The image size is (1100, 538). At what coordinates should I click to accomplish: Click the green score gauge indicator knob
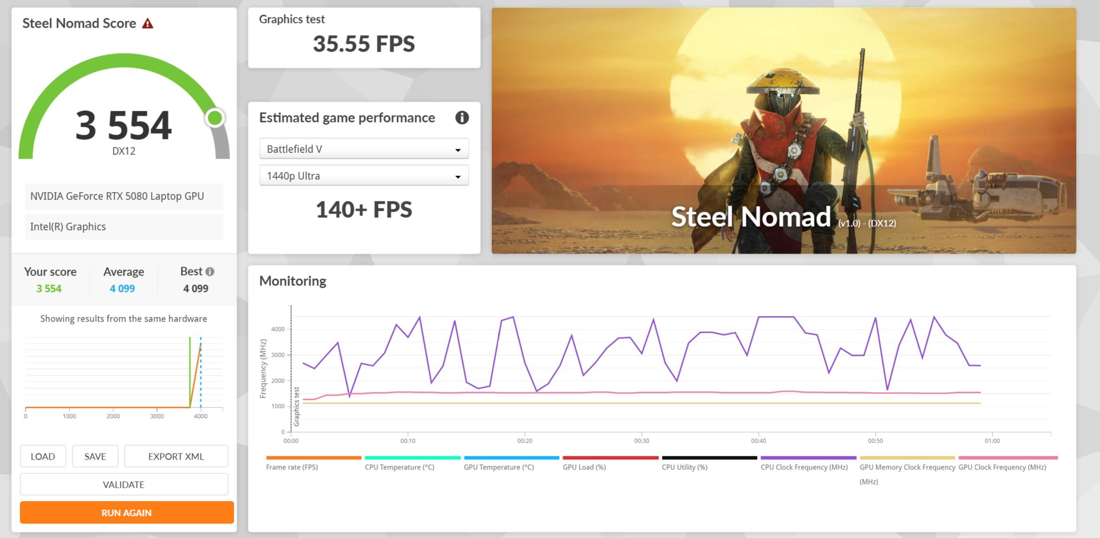pos(215,118)
